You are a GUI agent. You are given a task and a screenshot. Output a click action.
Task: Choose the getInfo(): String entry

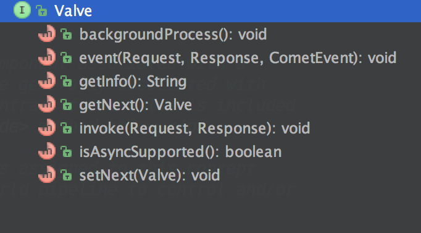133,82
